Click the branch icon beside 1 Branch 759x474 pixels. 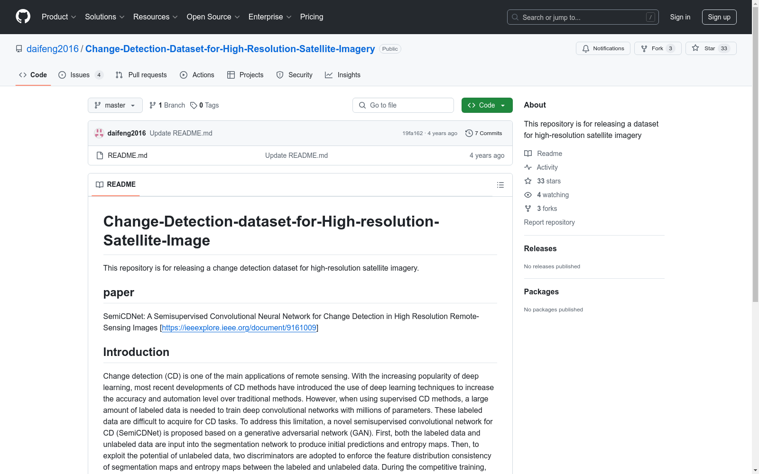152,105
